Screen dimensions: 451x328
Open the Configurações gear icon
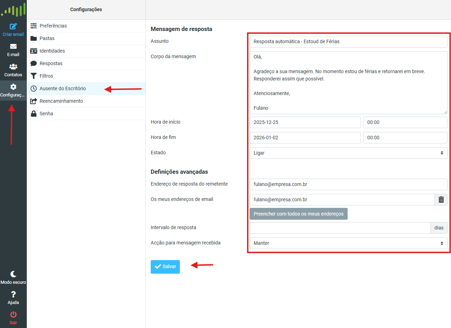pos(13,87)
